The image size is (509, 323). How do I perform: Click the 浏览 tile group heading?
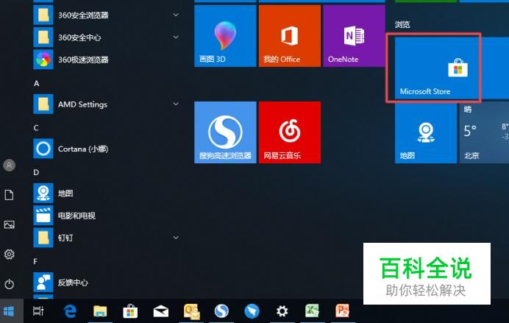click(402, 24)
